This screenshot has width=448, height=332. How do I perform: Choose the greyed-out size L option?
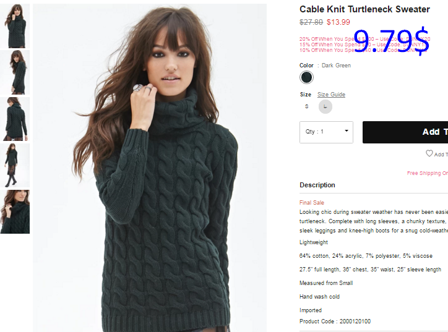[325, 106]
